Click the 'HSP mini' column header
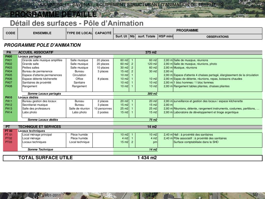Screen dimensions: 265x199 [x=166, y=36]
